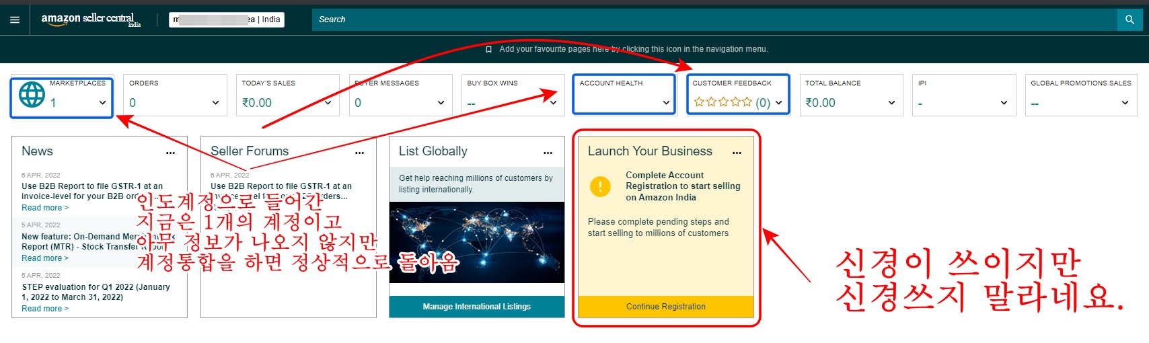This screenshot has width=1149, height=343.
Task: Click the Manage International Listings button
Action: (477, 307)
